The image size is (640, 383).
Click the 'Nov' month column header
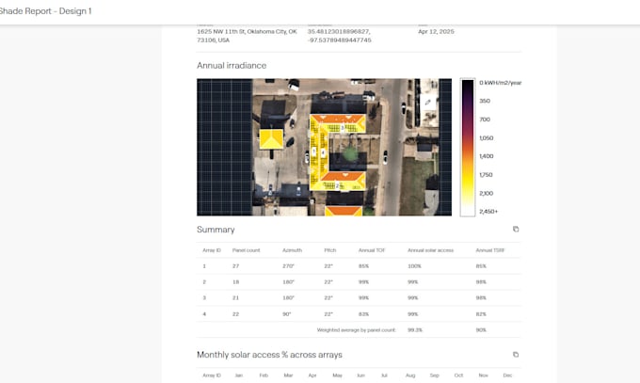pos(483,375)
